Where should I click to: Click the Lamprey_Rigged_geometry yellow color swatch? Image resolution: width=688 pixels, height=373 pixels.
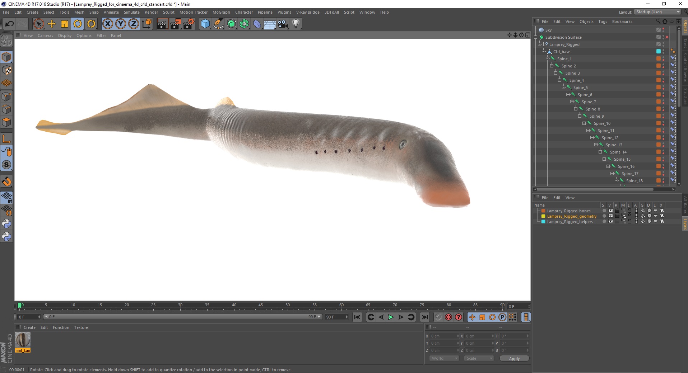543,216
